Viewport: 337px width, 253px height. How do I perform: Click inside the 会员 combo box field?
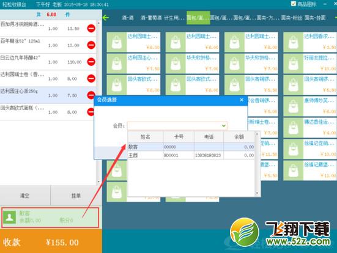pos(177,126)
